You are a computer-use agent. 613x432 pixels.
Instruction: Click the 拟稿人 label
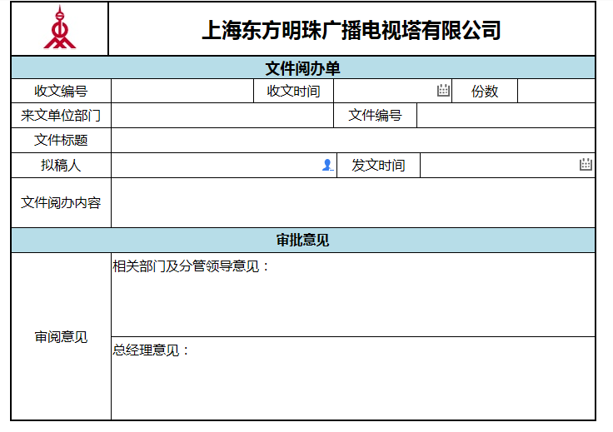61,165
